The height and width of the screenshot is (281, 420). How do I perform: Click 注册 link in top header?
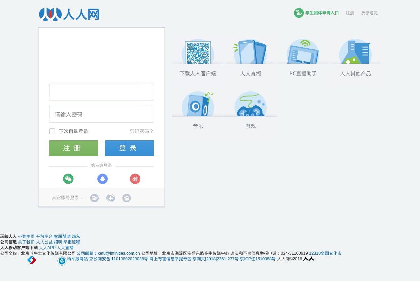(350, 13)
